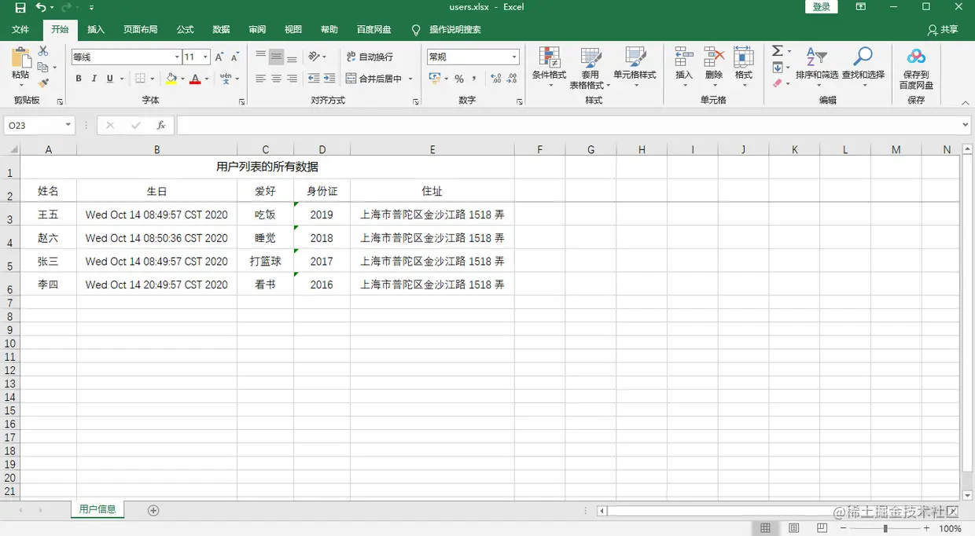Image resolution: width=975 pixels, height=536 pixels.
Task: Open the font name dropdown
Action: (176, 57)
